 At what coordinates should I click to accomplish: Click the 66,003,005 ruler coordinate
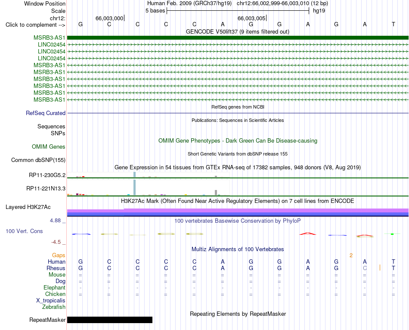pos(251,18)
